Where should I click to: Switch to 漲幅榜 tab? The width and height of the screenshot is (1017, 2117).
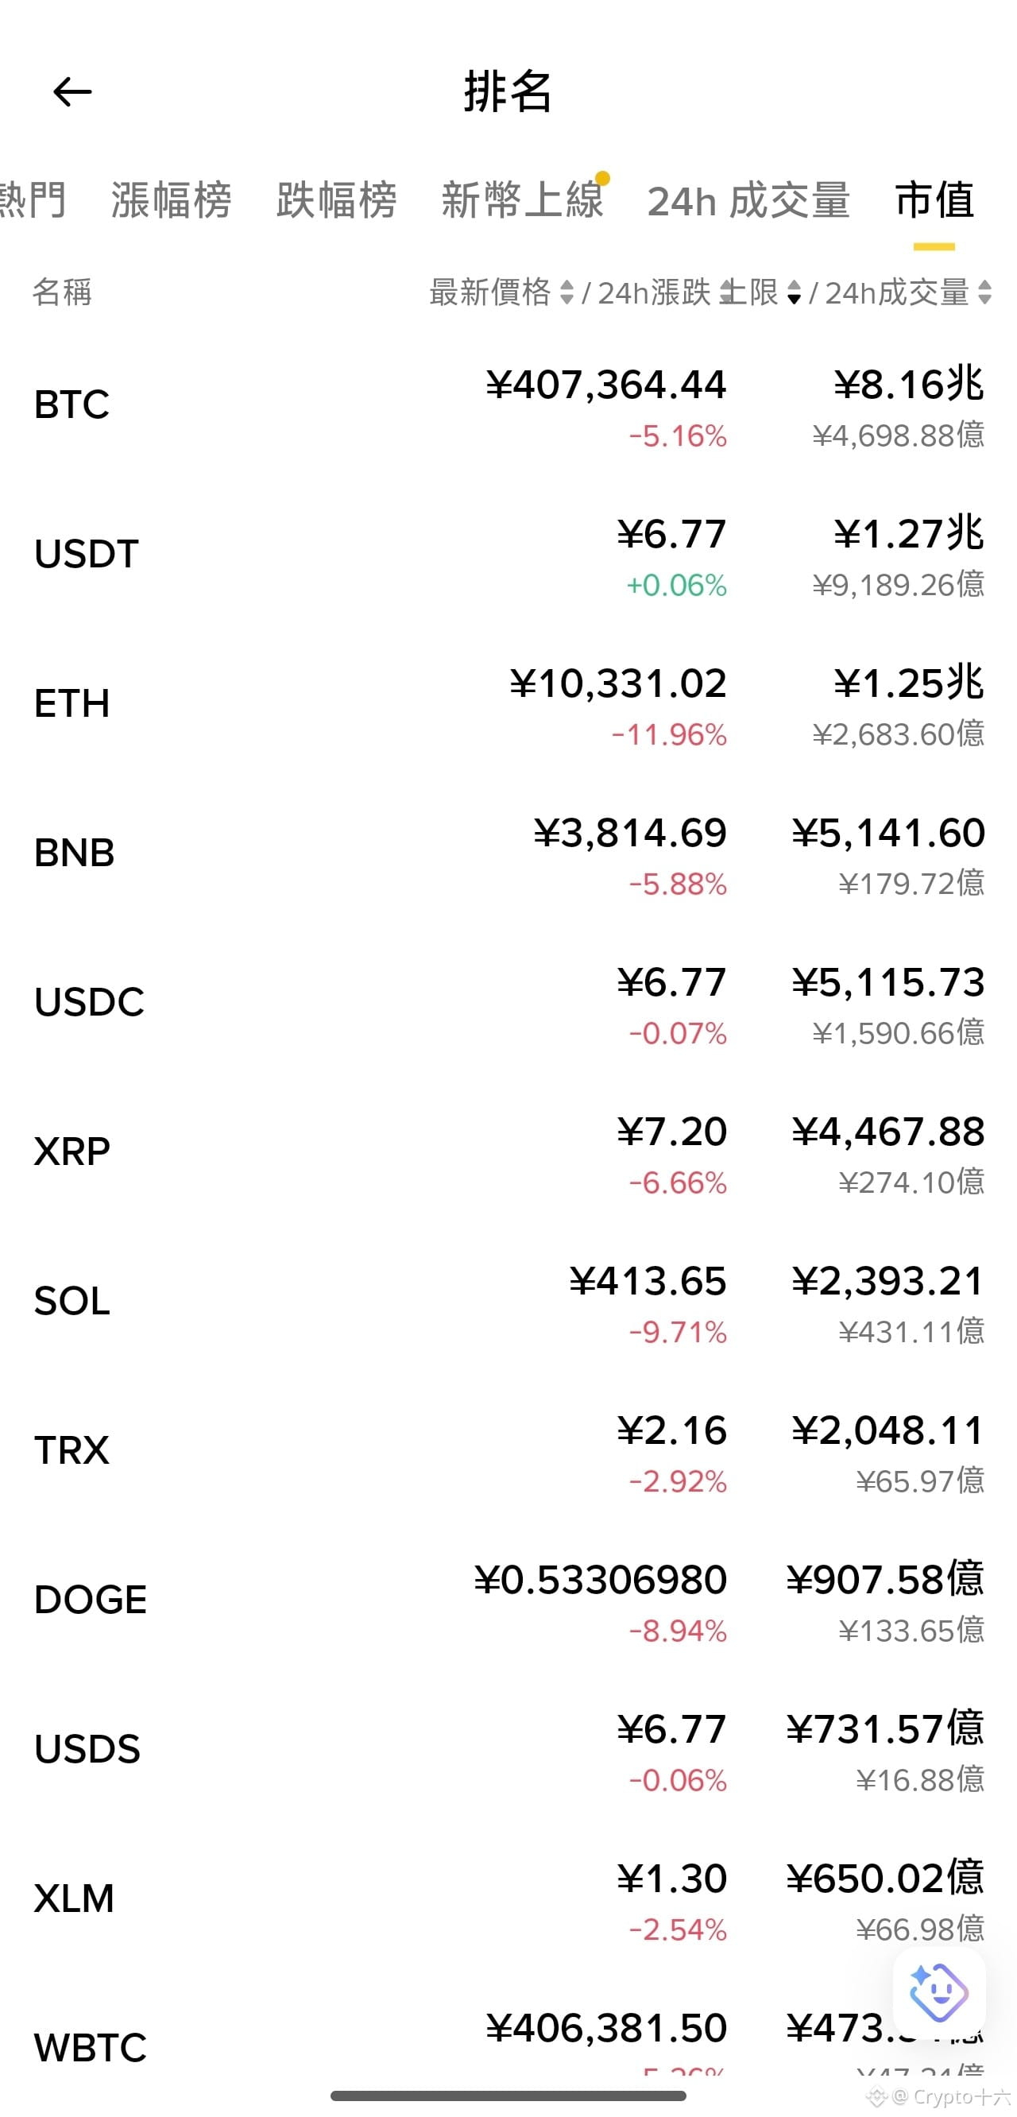click(172, 200)
